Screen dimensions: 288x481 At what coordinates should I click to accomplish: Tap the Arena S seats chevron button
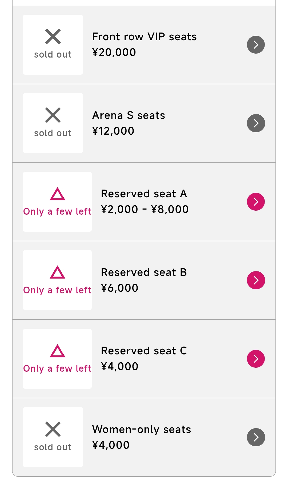pos(256,123)
